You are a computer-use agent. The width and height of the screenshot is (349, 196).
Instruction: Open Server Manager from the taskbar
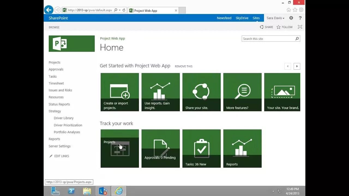(x=55, y=191)
